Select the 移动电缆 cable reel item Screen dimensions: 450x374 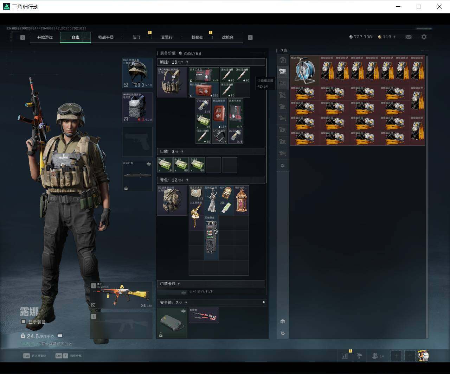(304, 70)
